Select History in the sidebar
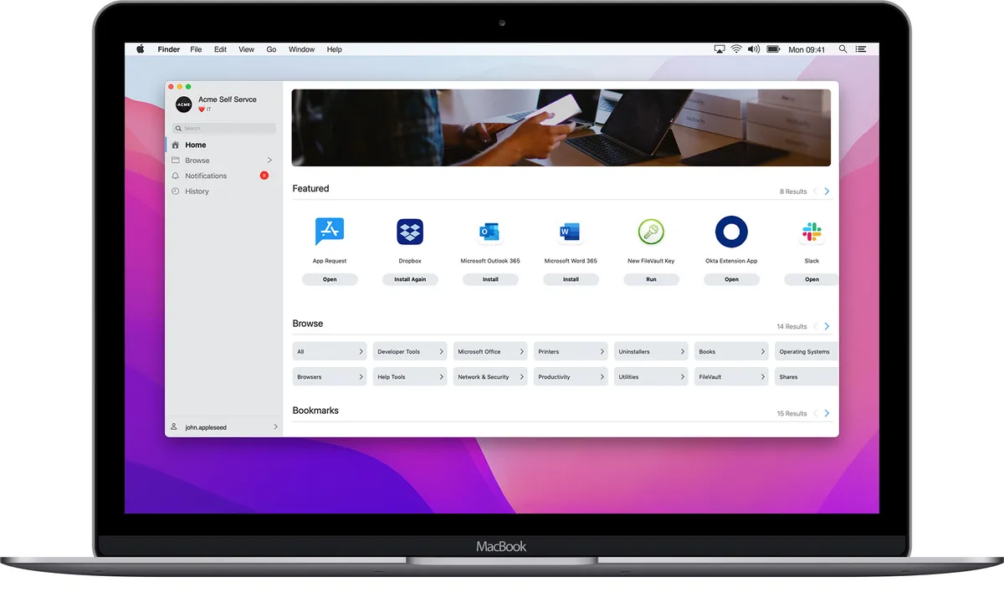The image size is (1004, 592). (197, 191)
